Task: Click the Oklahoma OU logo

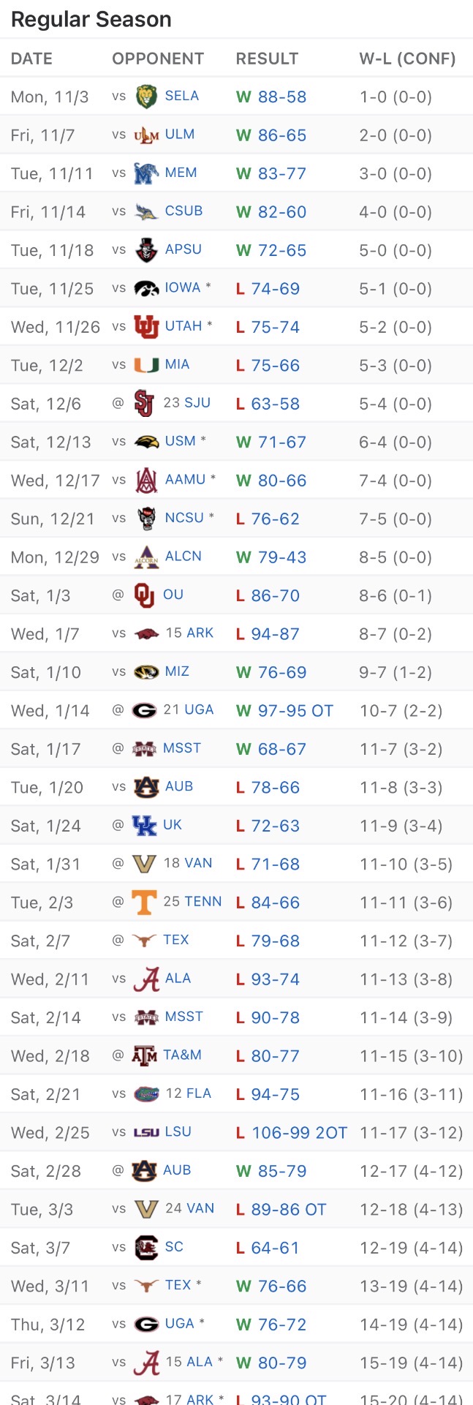Action: [145, 595]
